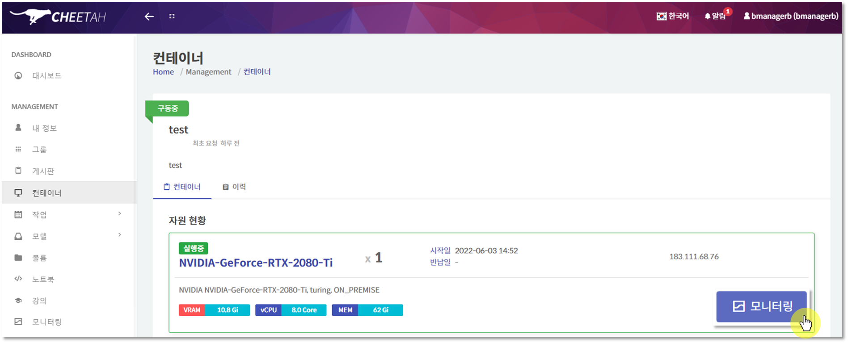Click the 반납일 label
The height and width of the screenshot is (343, 848).
pyautogui.click(x=440, y=262)
